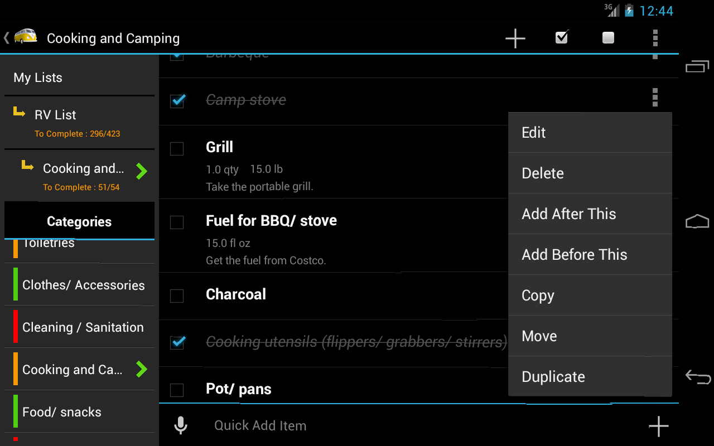Tap the check-all icon in top toolbar

pyautogui.click(x=562, y=37)
